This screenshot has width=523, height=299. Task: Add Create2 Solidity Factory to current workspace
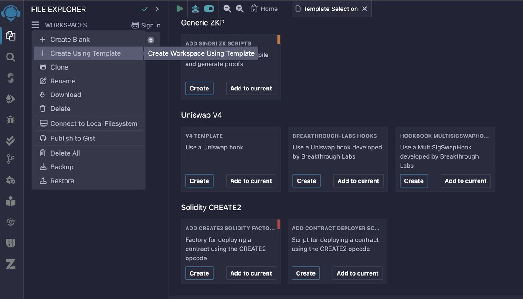click(x=251, y=273)
